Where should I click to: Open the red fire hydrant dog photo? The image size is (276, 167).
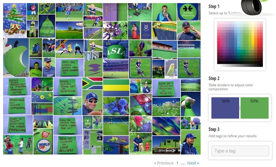click(140, 144)
